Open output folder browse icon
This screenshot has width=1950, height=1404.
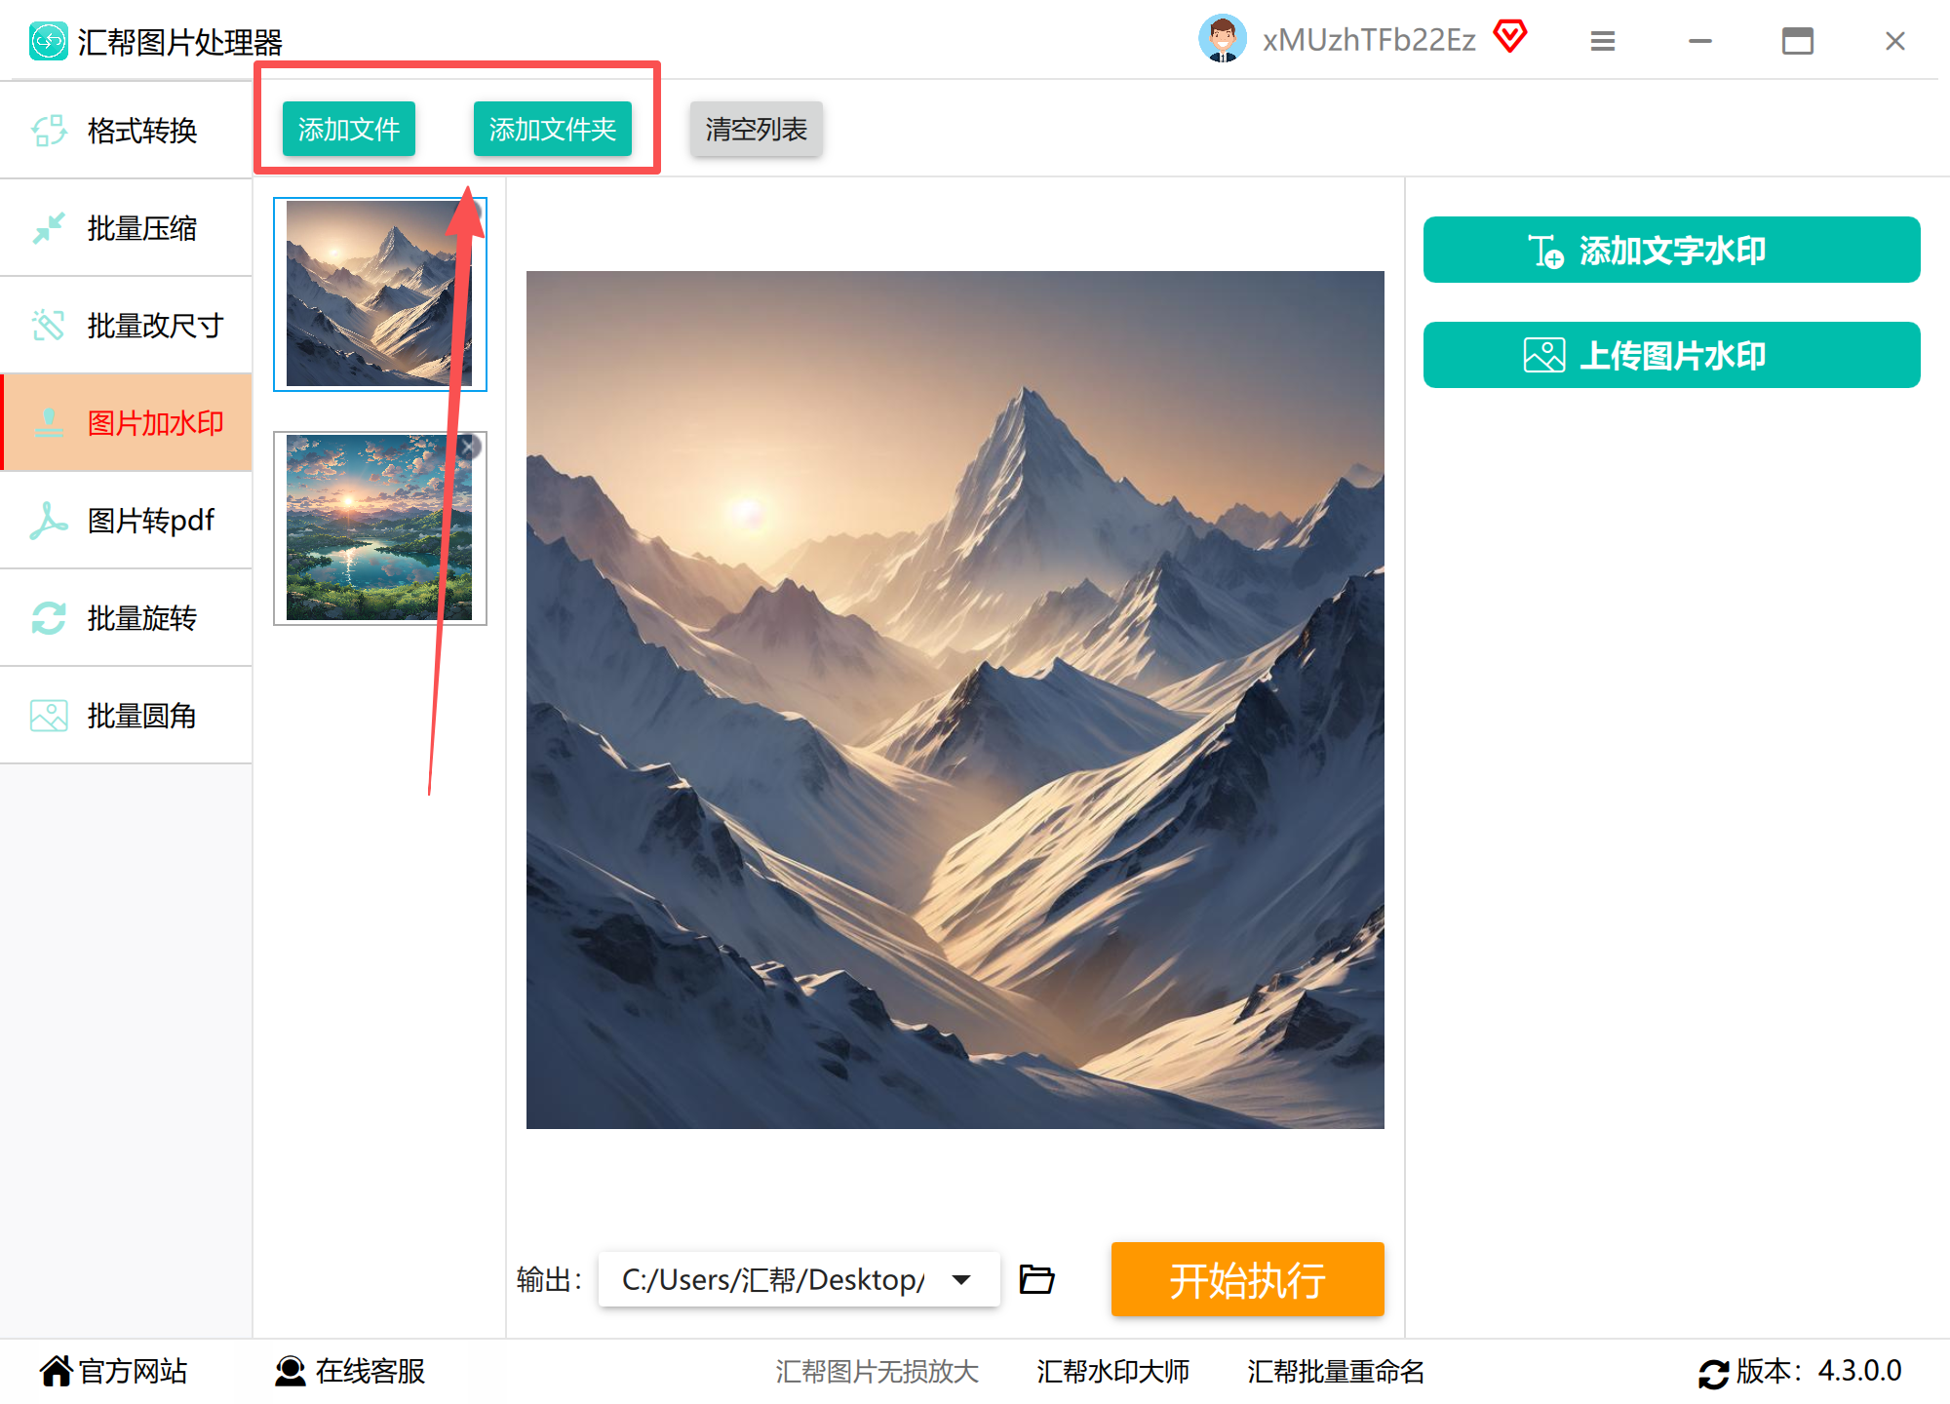tap(1036, 1278)
